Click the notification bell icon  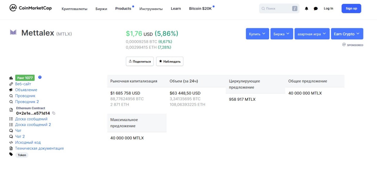(x=306, y=9)
